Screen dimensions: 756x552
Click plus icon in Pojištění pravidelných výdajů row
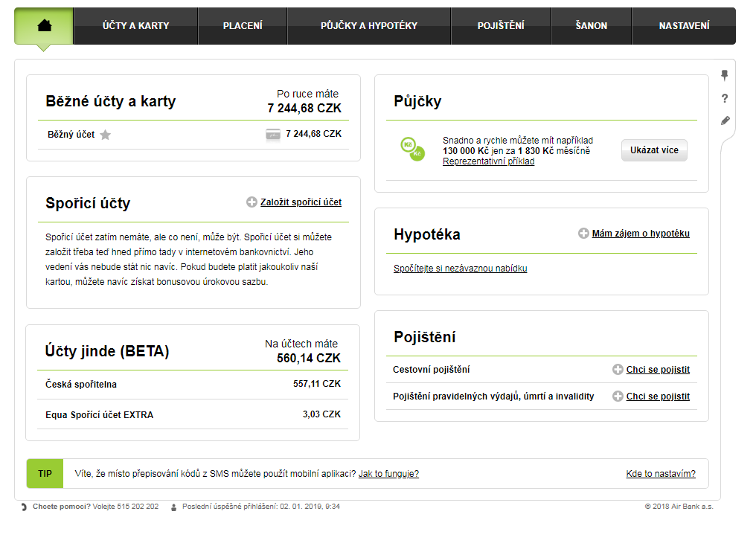pyautogui.click(x=618, y=397)
